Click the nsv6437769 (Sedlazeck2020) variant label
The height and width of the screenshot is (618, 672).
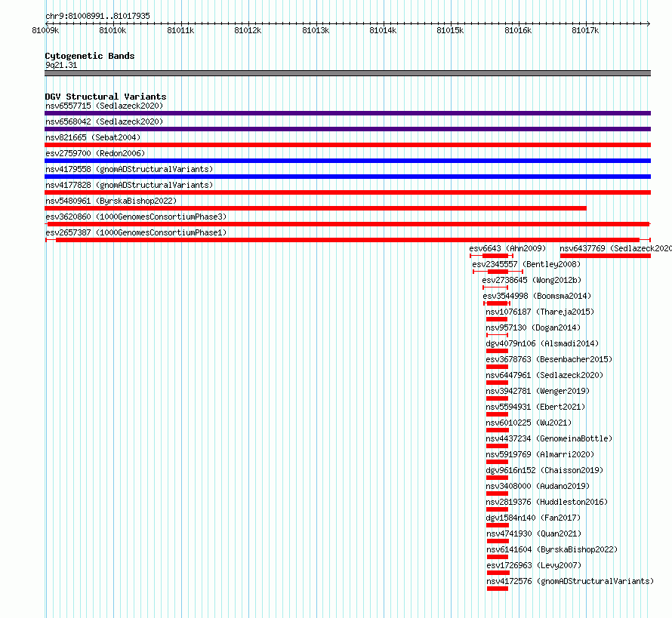tap(615, 248)
